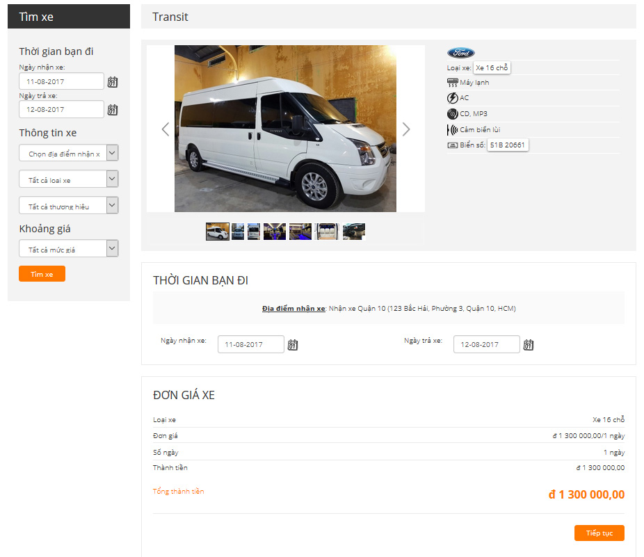Viewport: 644px width, 557px height.
Task: Click calendar icon beside booking return date
Action: tap(529, 345)
